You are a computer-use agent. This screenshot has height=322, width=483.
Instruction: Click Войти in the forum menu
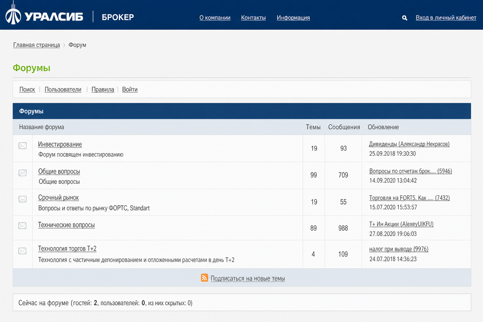pos(130,89)
